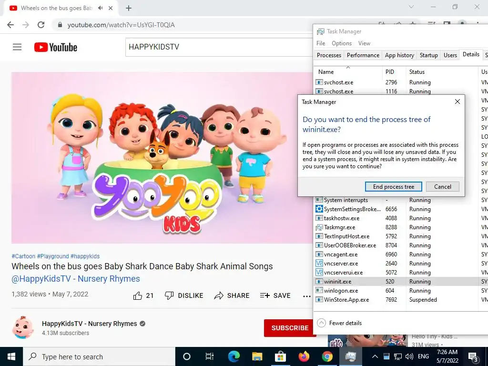Collapse Task Manager with Fewer details

point(339,323)
